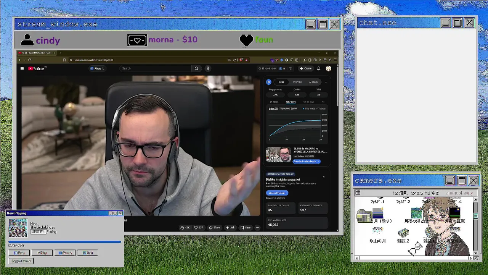Click the MADURO video thumbnail in analytics
The image size is (488, 275).
(279, 155)
